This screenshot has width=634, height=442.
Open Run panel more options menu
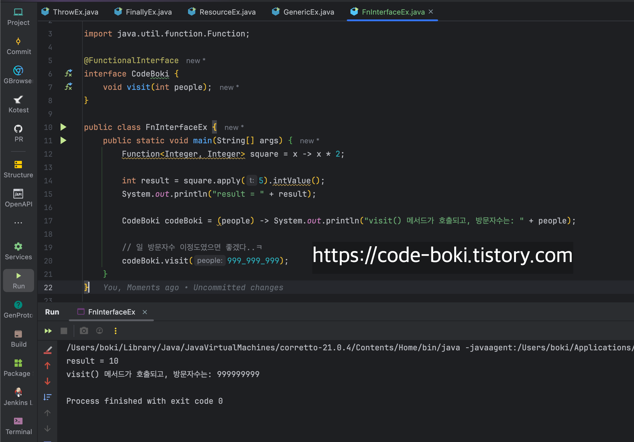click(116, 331)
